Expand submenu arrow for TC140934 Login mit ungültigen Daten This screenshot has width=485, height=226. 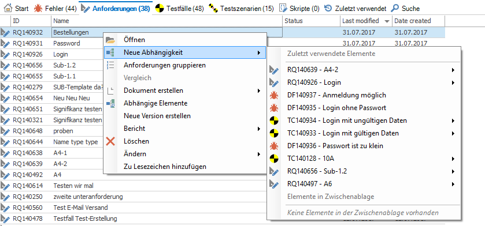(x=453, y=120)
